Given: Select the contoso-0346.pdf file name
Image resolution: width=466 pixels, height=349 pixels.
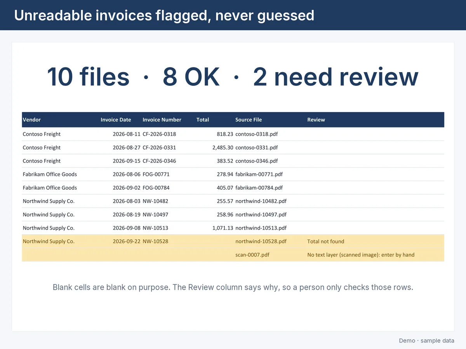Looking at the screenshot, I should point(257,161).
